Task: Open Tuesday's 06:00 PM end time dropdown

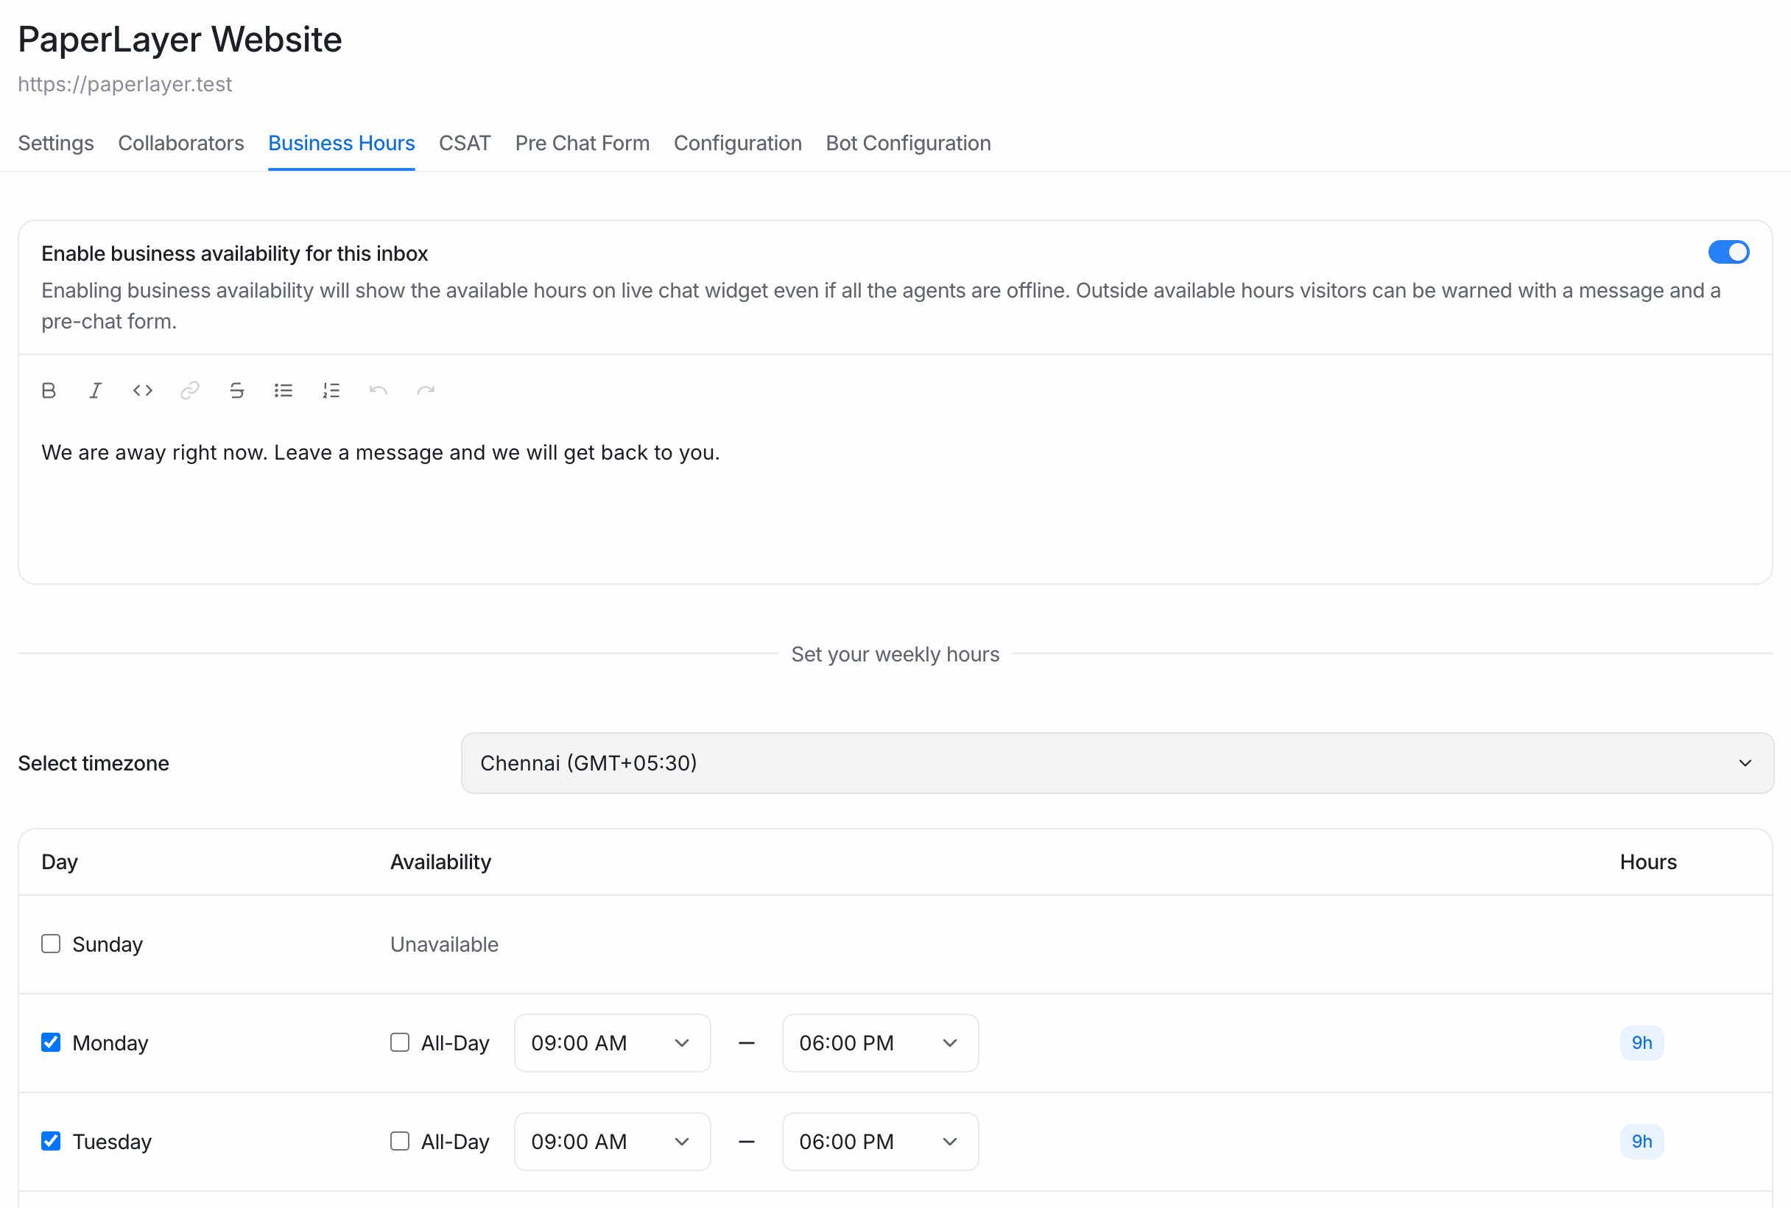Action: coord(881,1142)
